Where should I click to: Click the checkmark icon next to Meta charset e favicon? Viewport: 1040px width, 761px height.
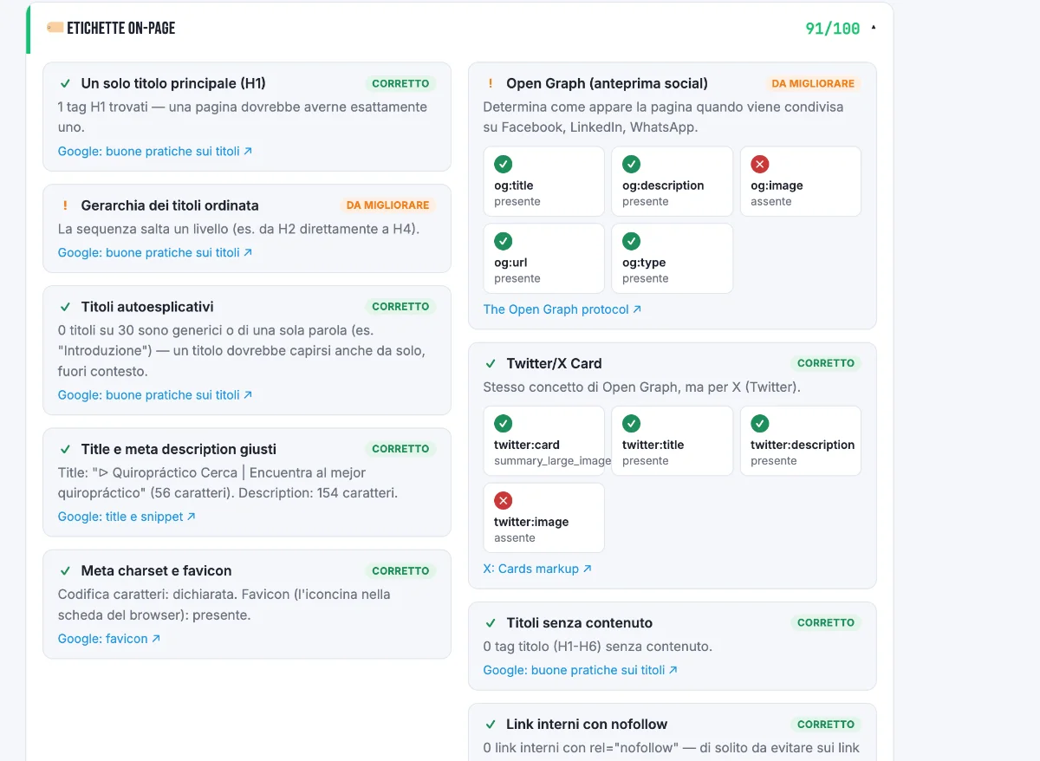pyautogui.click(x=65, y=571)
